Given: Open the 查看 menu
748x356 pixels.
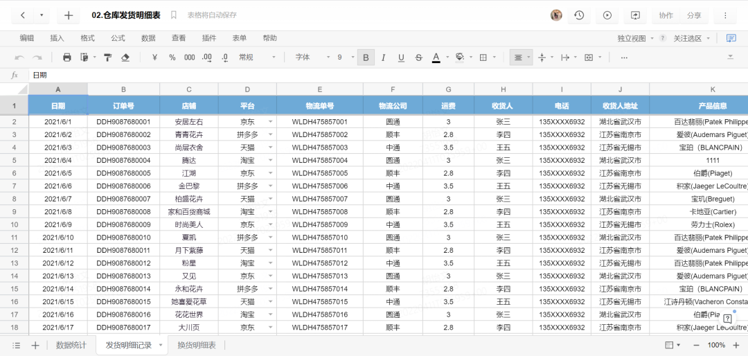Looking at the screenshot, I should click(x=179, y=38).
